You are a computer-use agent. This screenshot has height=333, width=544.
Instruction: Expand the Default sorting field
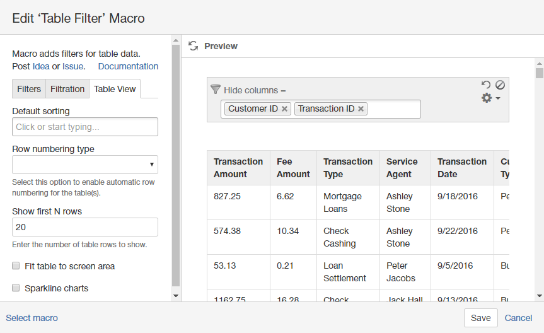pyautogui.click(x=85, y=127)
